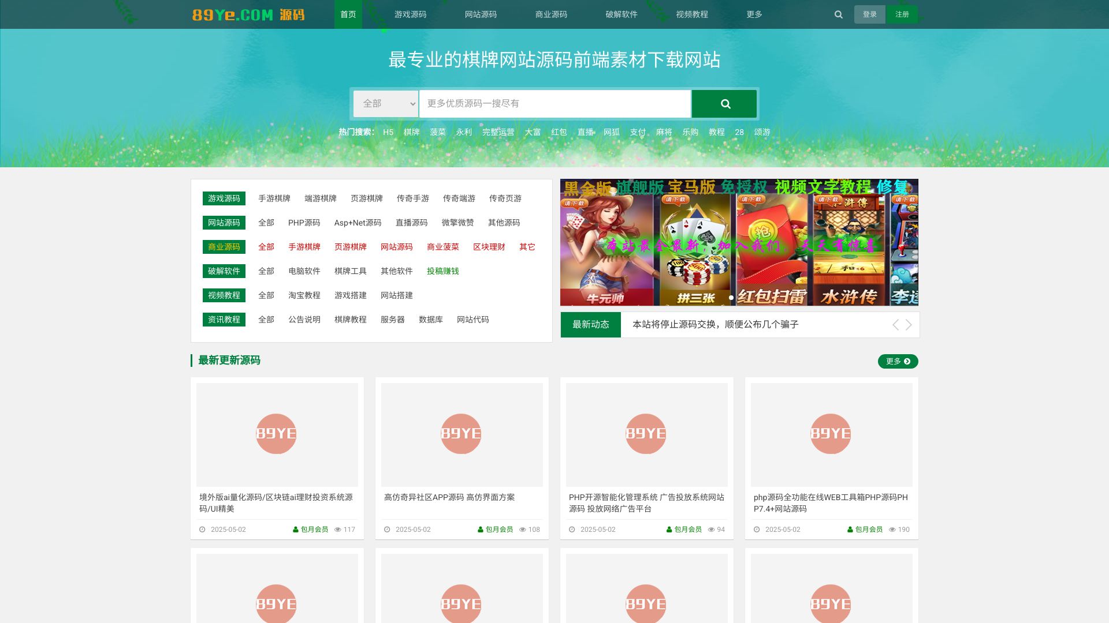Open 数据库 link
This screenshot has width=1109, height=623.
[x=431, y=320]
